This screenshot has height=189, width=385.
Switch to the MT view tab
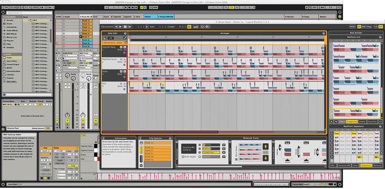pos(380,27)
